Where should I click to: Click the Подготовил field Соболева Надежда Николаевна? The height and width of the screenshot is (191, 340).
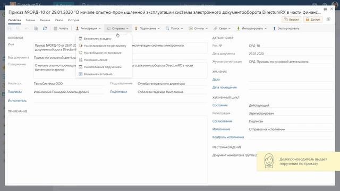coord(172,92)
